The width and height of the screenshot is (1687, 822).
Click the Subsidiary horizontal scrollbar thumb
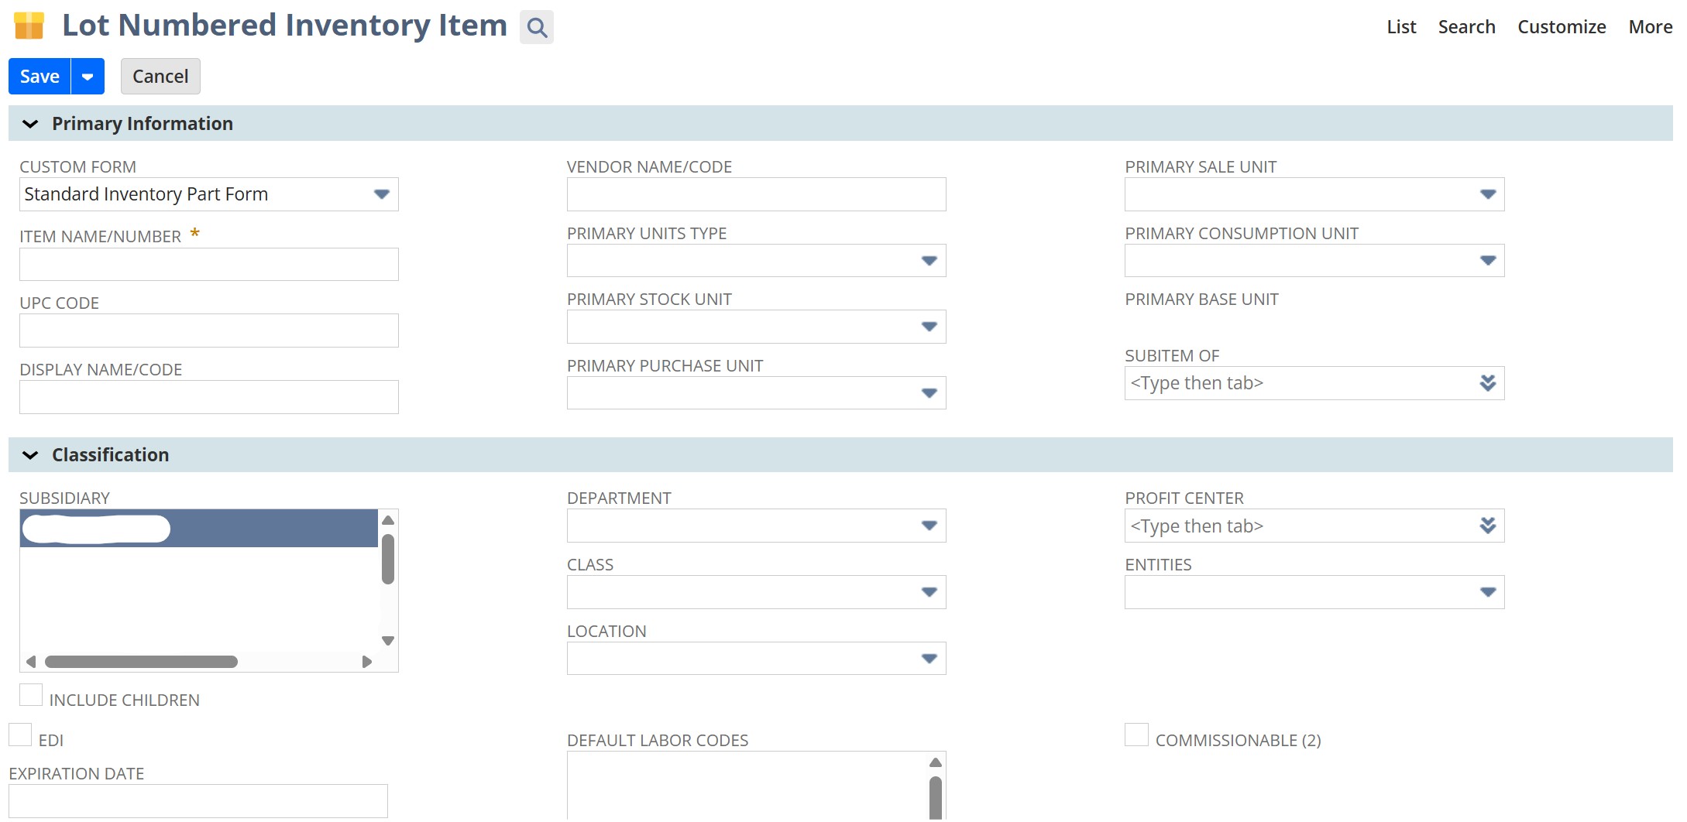click(141, 662)
